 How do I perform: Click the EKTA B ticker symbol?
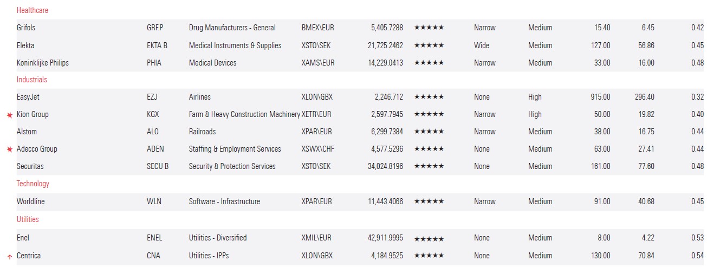point(157,45)
